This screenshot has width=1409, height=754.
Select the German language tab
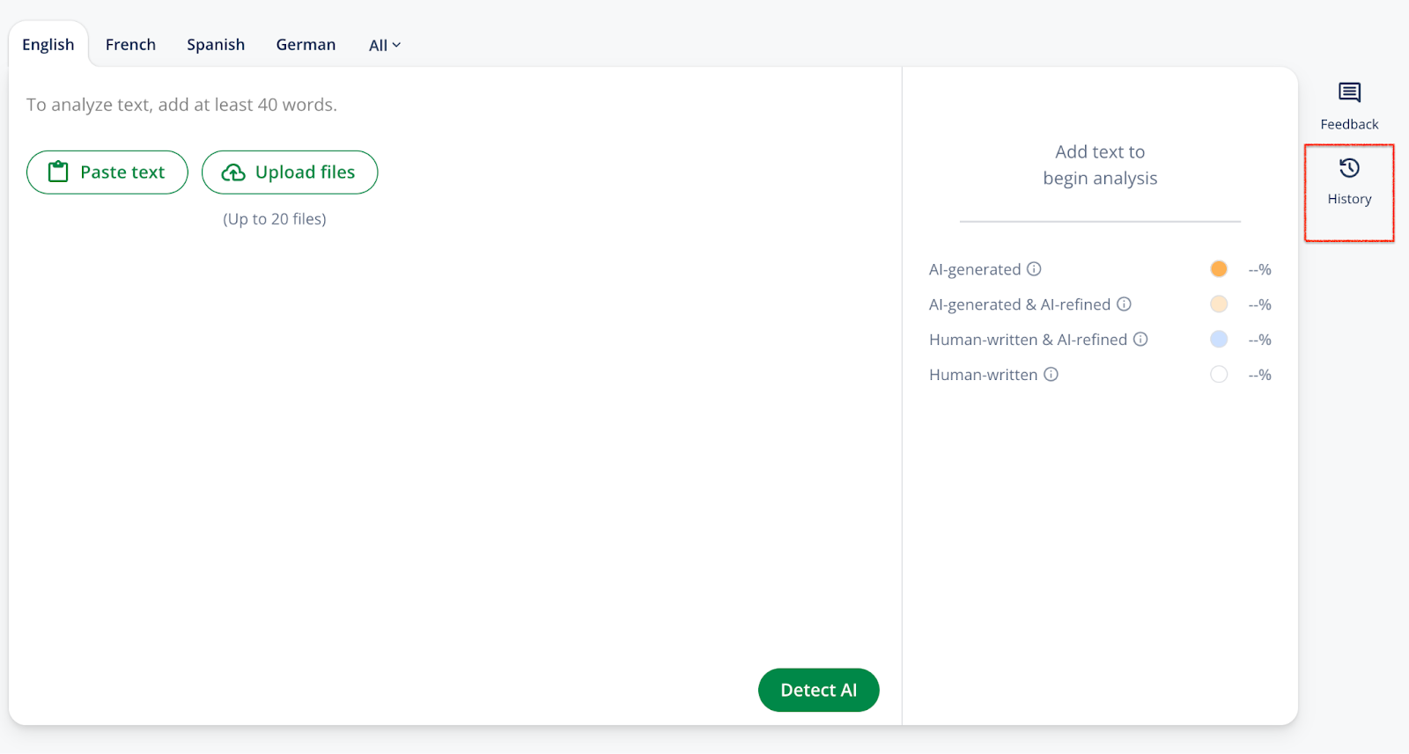[x=306, y=45]
